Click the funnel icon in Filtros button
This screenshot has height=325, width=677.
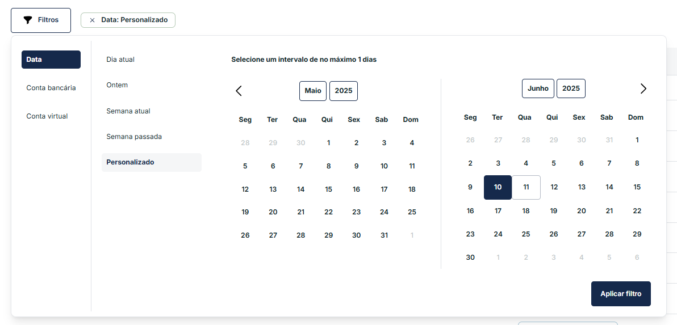(28, 20)
